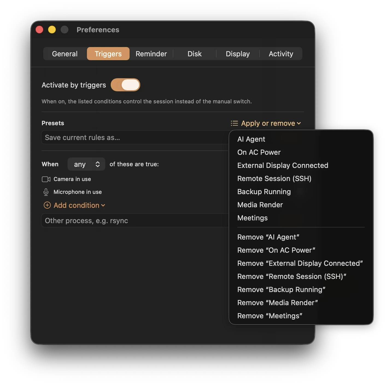Choose Remove "Media Render"

[301, 303]
